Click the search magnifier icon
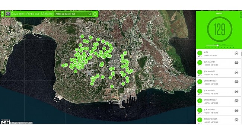 [90, 14]
